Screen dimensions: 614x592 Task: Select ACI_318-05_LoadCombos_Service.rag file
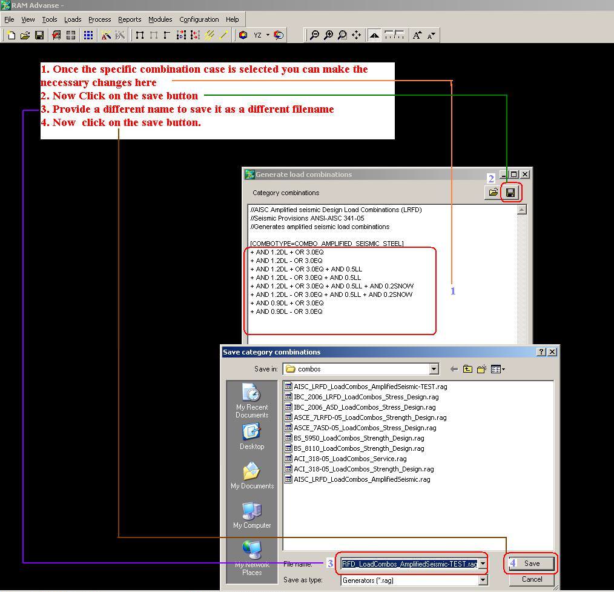coord(345,459)
